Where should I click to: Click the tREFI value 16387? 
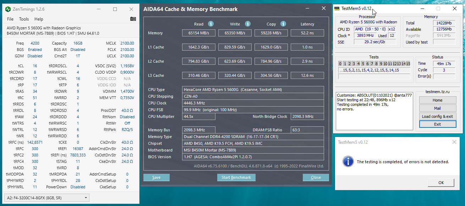(78, 149)
